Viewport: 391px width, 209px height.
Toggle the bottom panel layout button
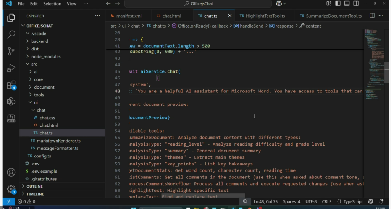[347, 3]
